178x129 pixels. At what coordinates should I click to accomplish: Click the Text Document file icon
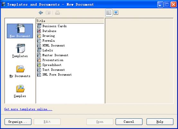(x=39, y=70)
